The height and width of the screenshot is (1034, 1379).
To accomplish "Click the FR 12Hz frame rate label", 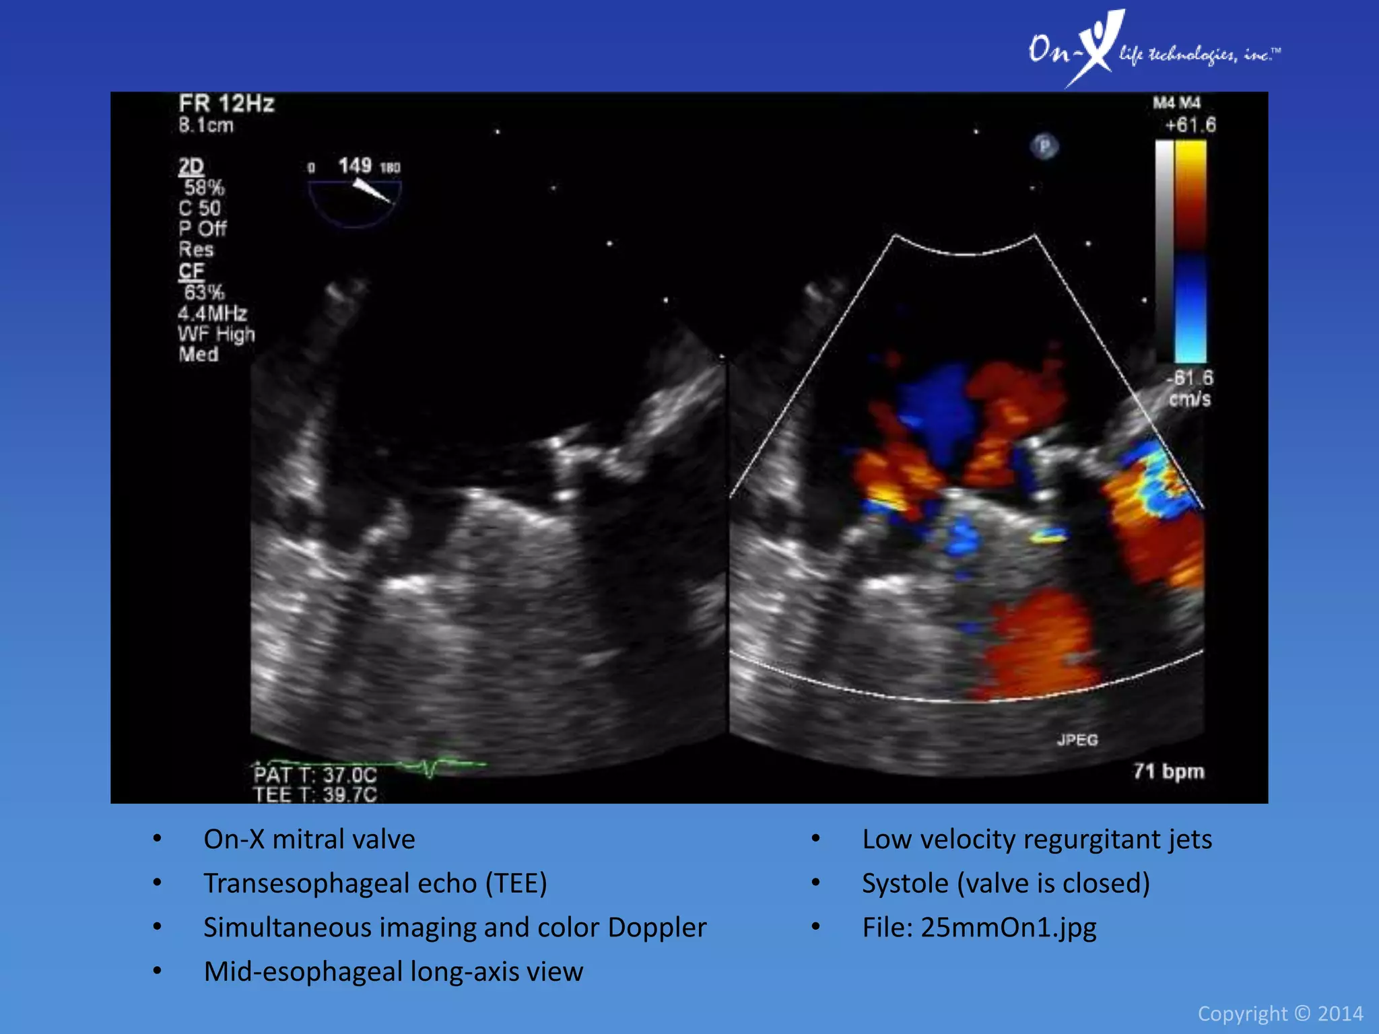I will click(226, 104).
